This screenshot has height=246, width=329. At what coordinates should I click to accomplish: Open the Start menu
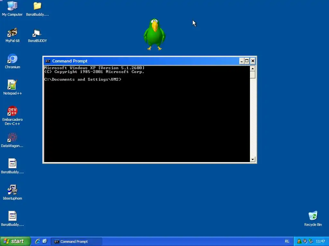[x=15, y=241]
